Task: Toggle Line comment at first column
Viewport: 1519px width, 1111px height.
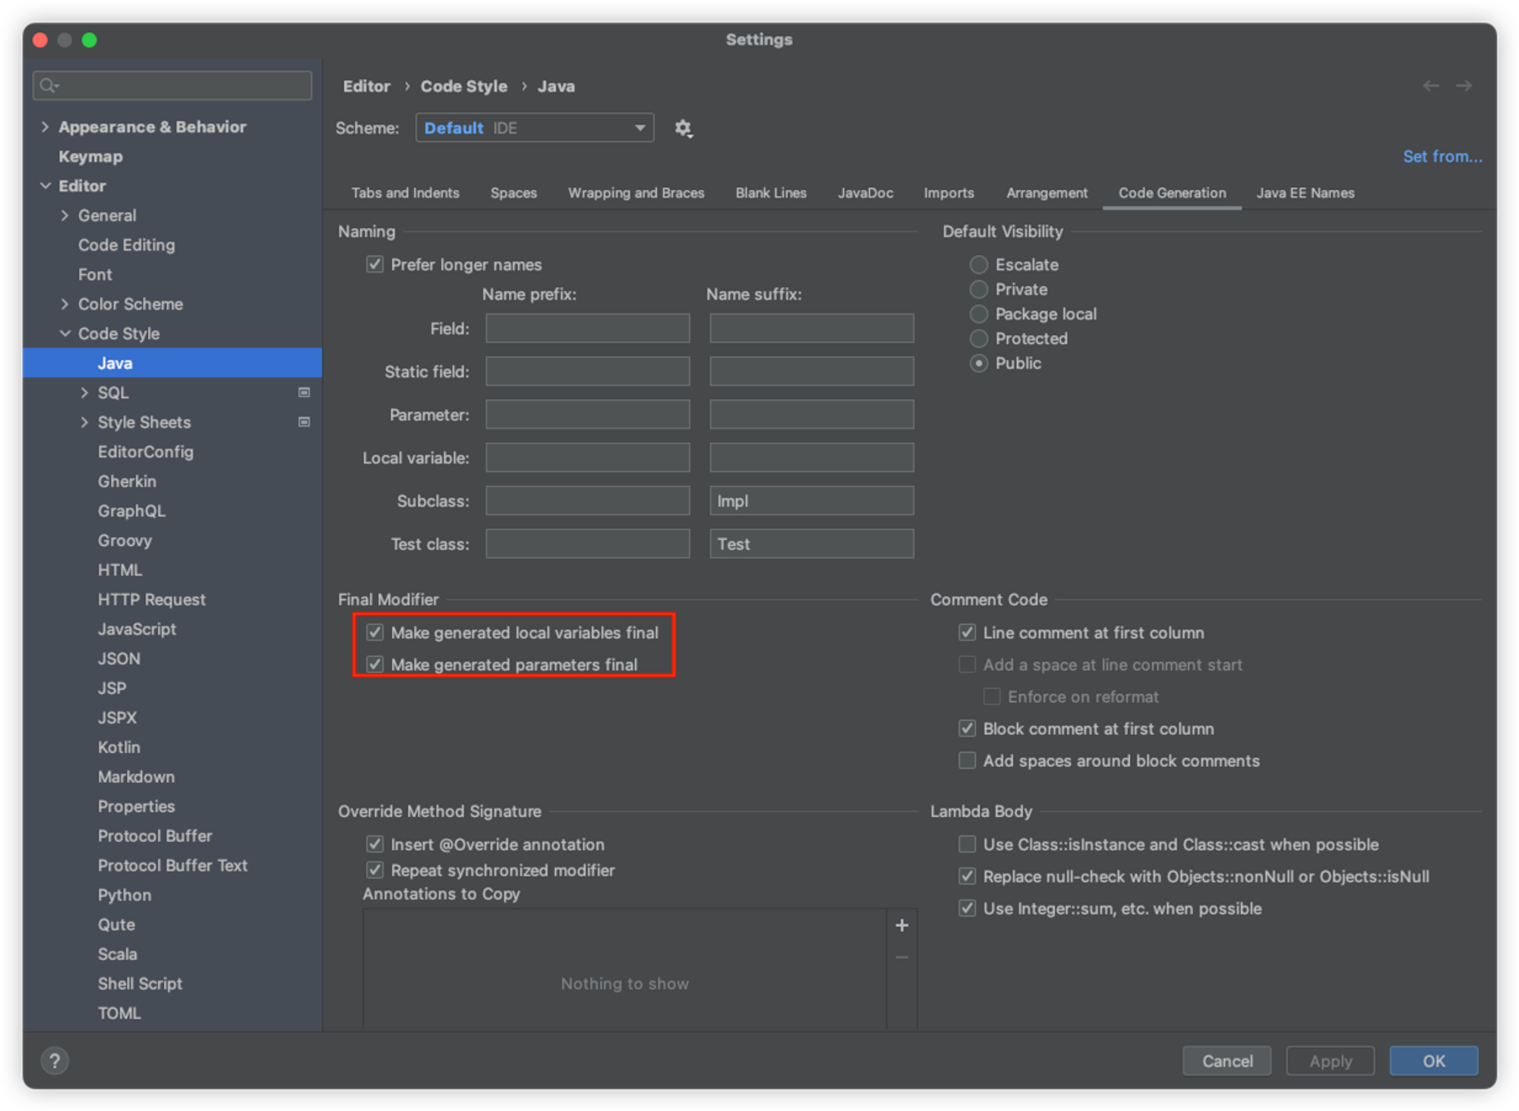Action: pos(967,633)
